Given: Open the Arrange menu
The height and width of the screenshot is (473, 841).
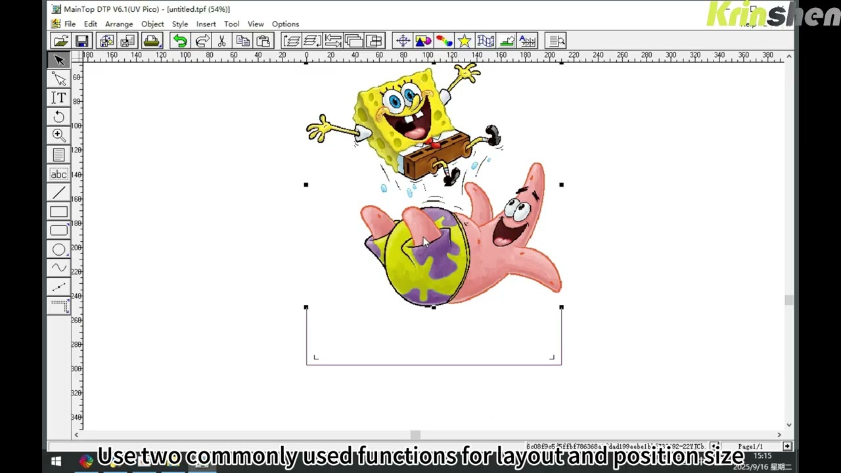Looking at the screenshot, I should coord(119,24).
